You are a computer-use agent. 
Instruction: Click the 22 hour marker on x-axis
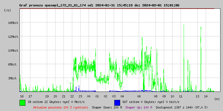72,96
